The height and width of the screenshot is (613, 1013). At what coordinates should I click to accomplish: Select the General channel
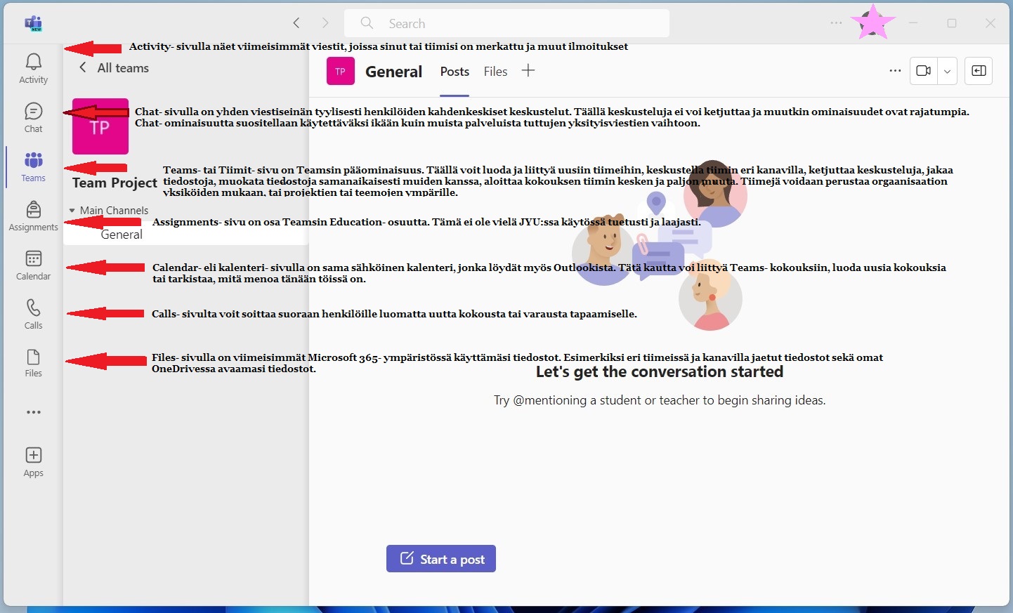coord(122,235)
